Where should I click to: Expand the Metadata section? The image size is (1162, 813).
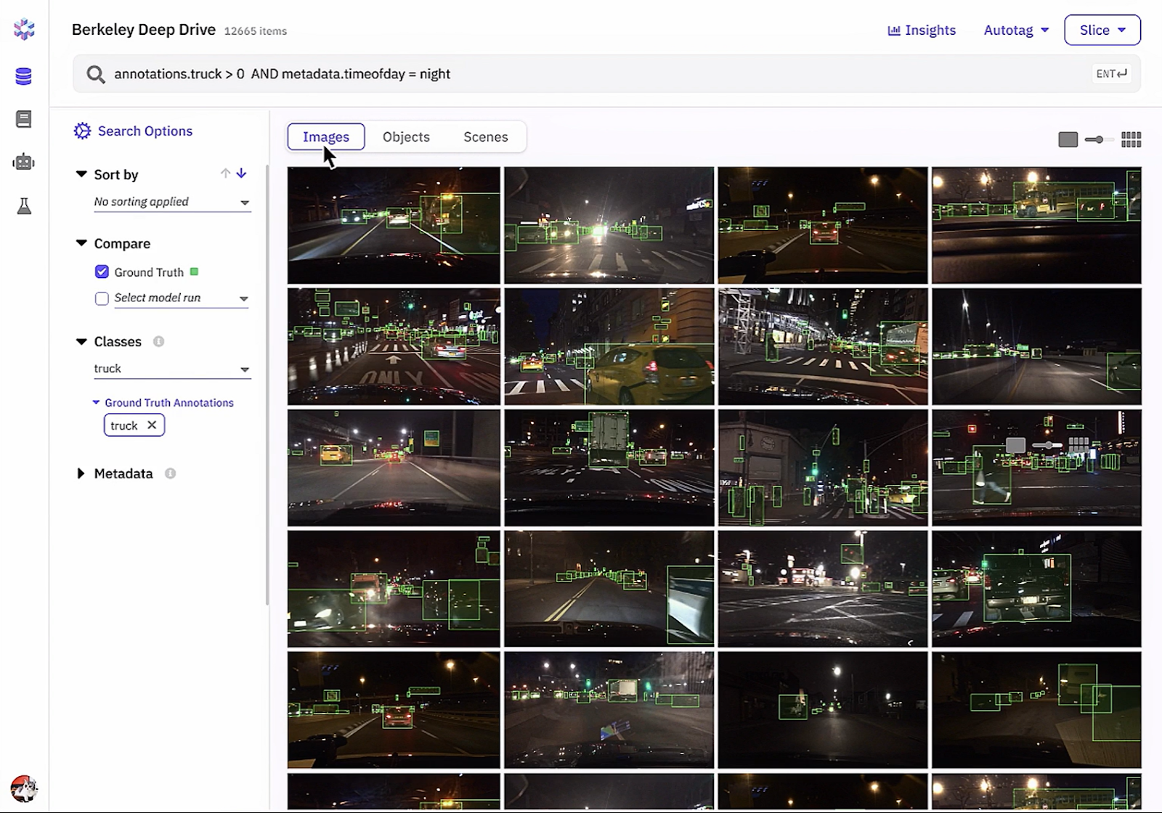click(x=81, y=473)
